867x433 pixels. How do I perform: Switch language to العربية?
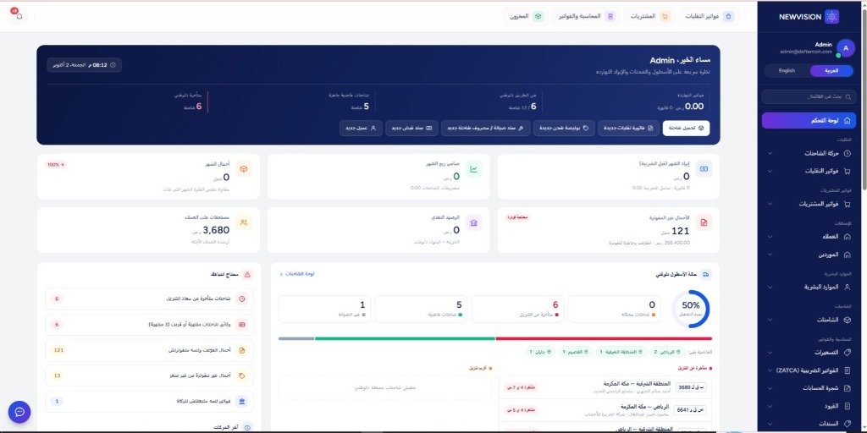pos(831,71)
